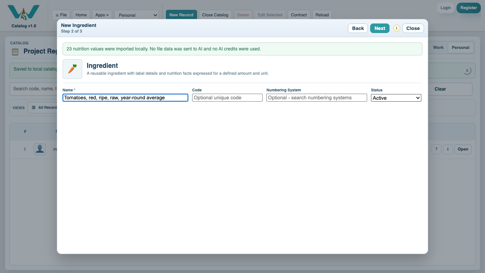Click the Code optional unique code field

227,98
